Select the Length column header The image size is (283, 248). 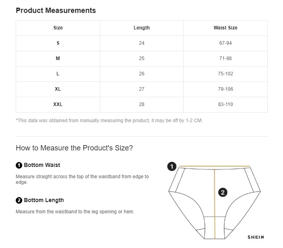142,28
